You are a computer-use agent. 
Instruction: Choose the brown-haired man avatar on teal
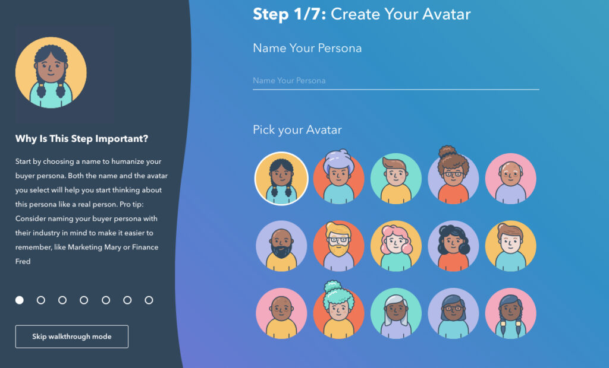395,179
